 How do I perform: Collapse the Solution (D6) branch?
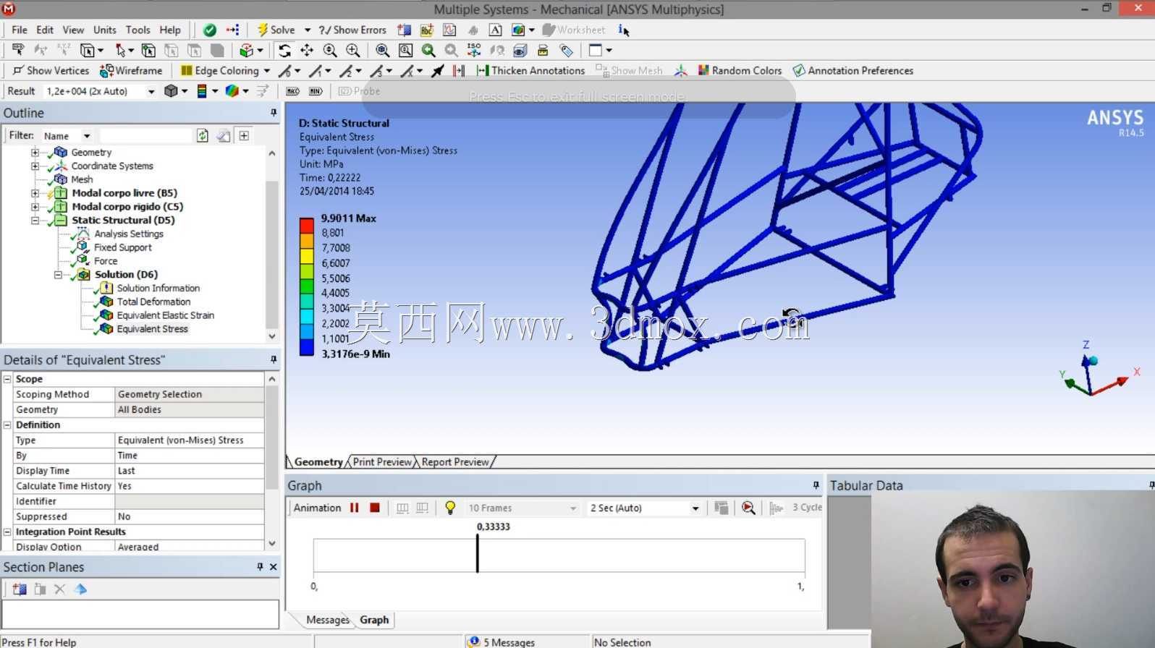click(58, 274)
